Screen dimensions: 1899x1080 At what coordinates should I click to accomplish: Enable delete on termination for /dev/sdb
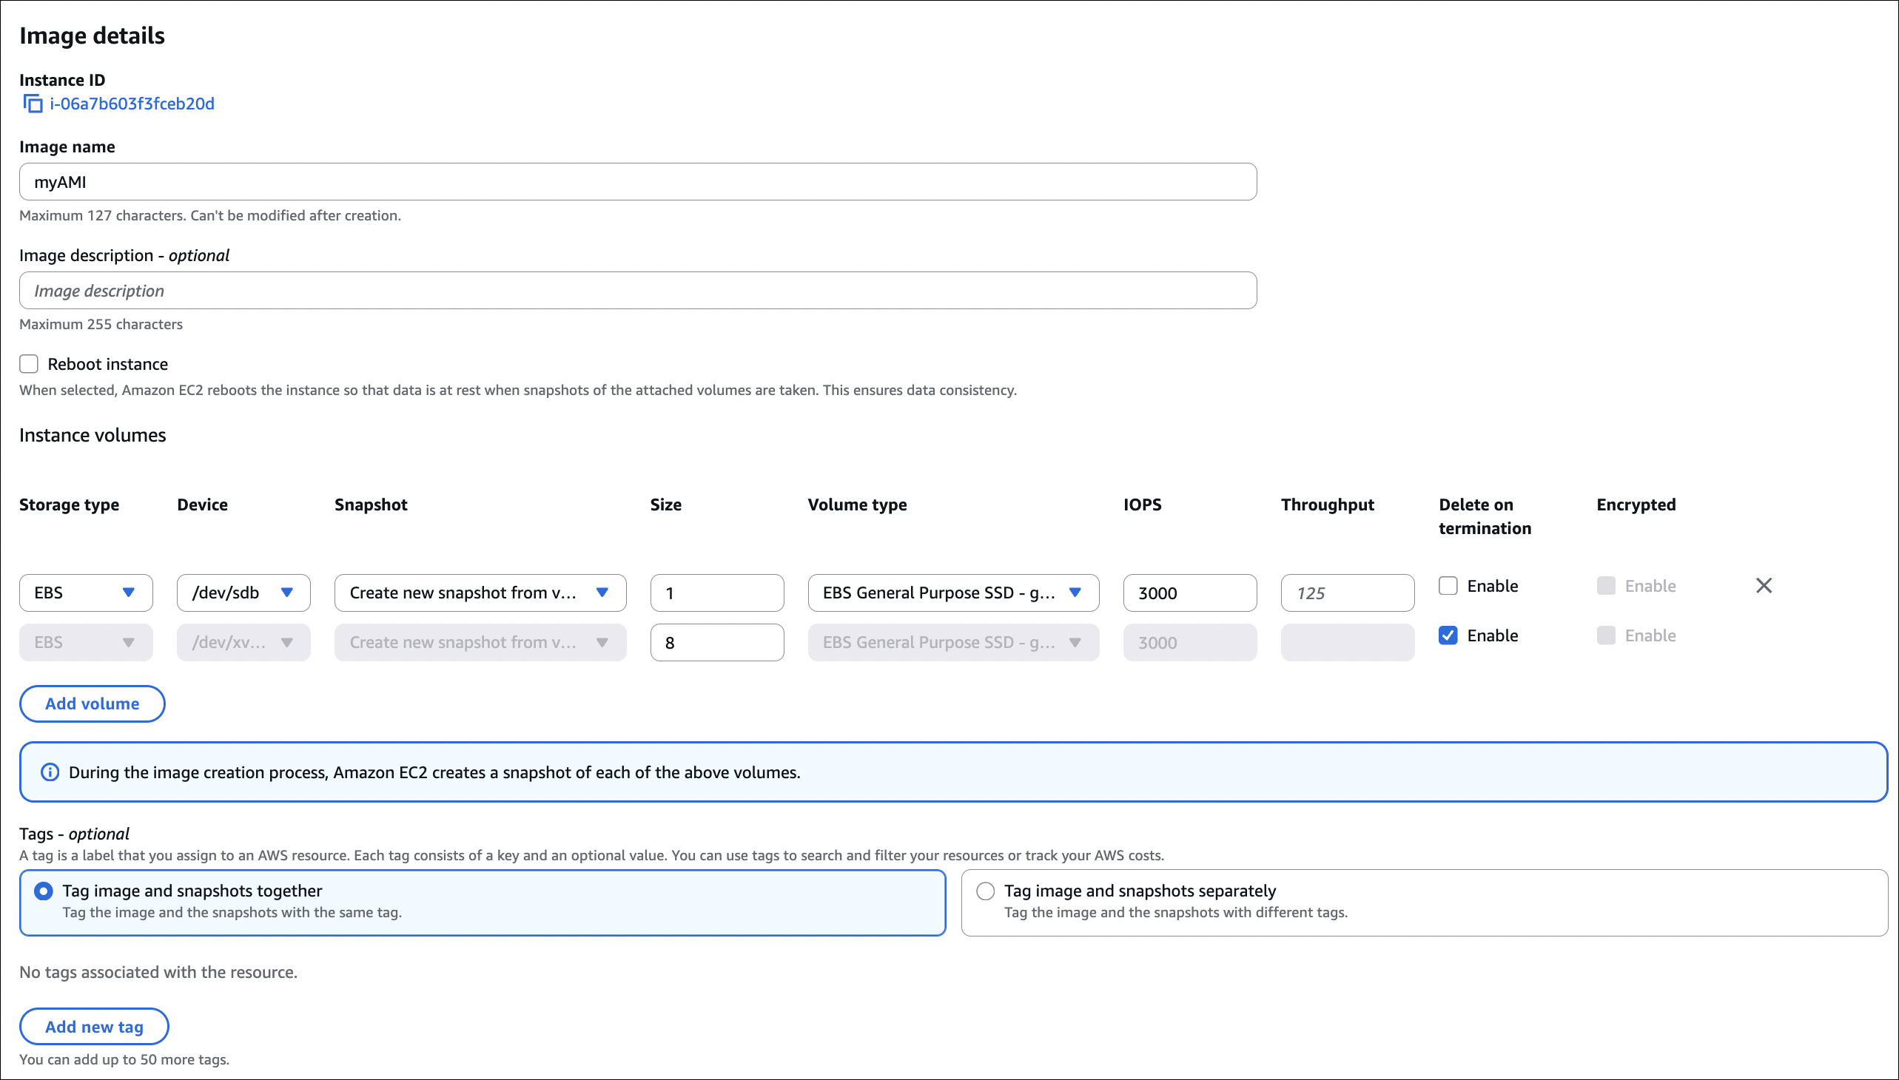click(x=1448, y=586)
